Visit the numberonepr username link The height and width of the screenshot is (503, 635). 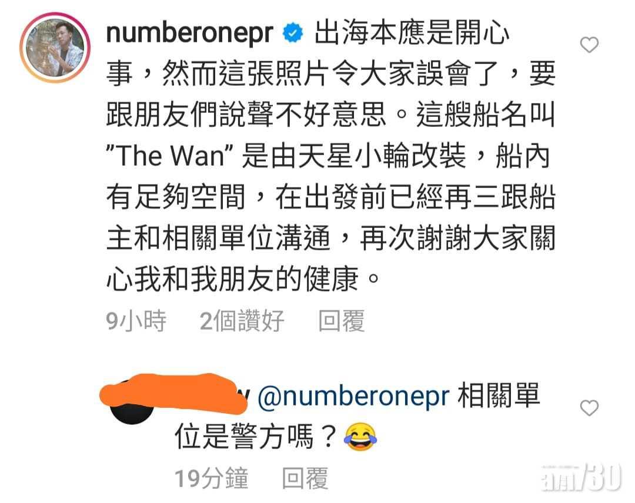point(189,32)
